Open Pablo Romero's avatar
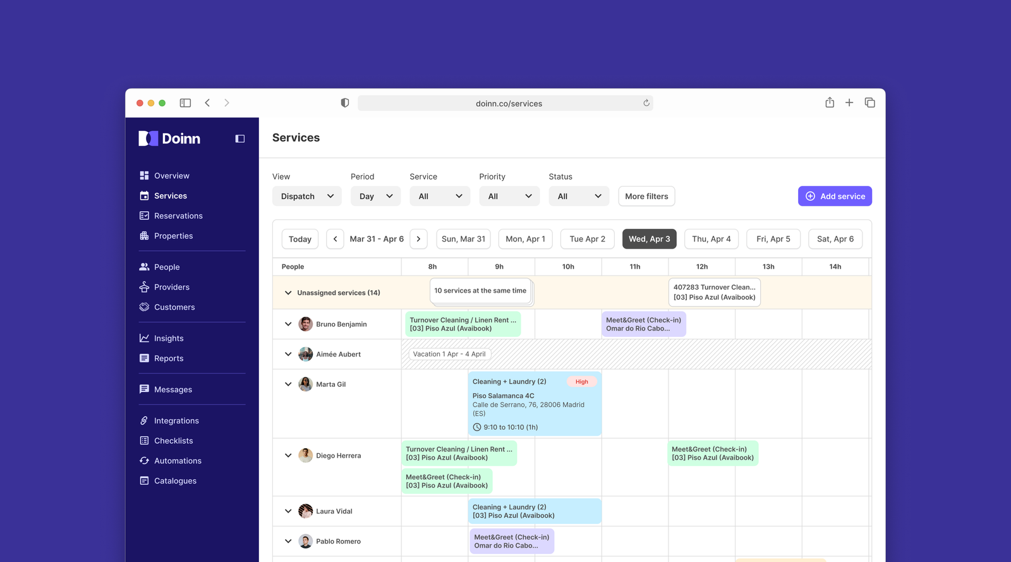 [x=306, y=542]
